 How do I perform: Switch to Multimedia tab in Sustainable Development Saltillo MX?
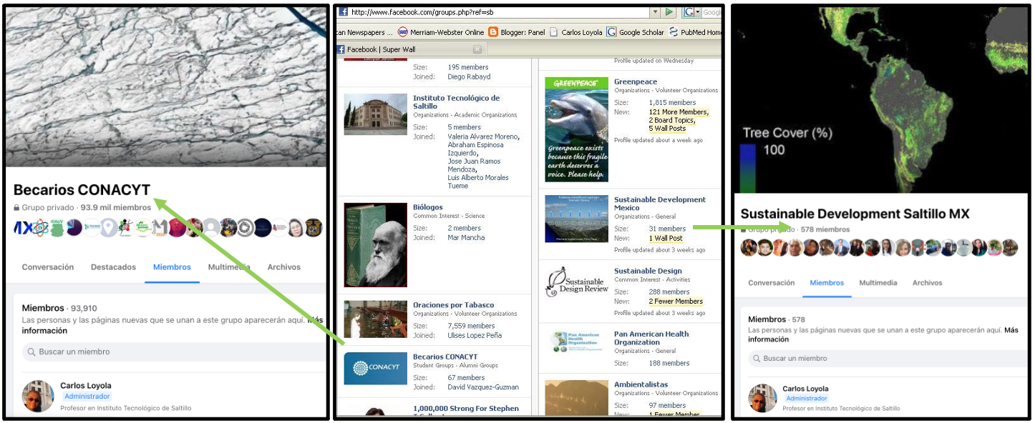878,283
